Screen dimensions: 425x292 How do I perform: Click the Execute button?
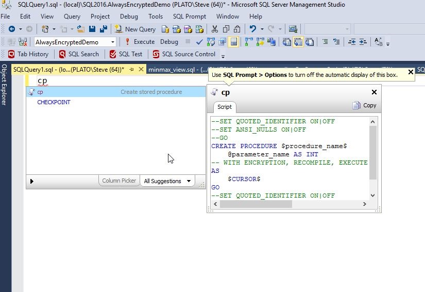(x=140, y=42)
